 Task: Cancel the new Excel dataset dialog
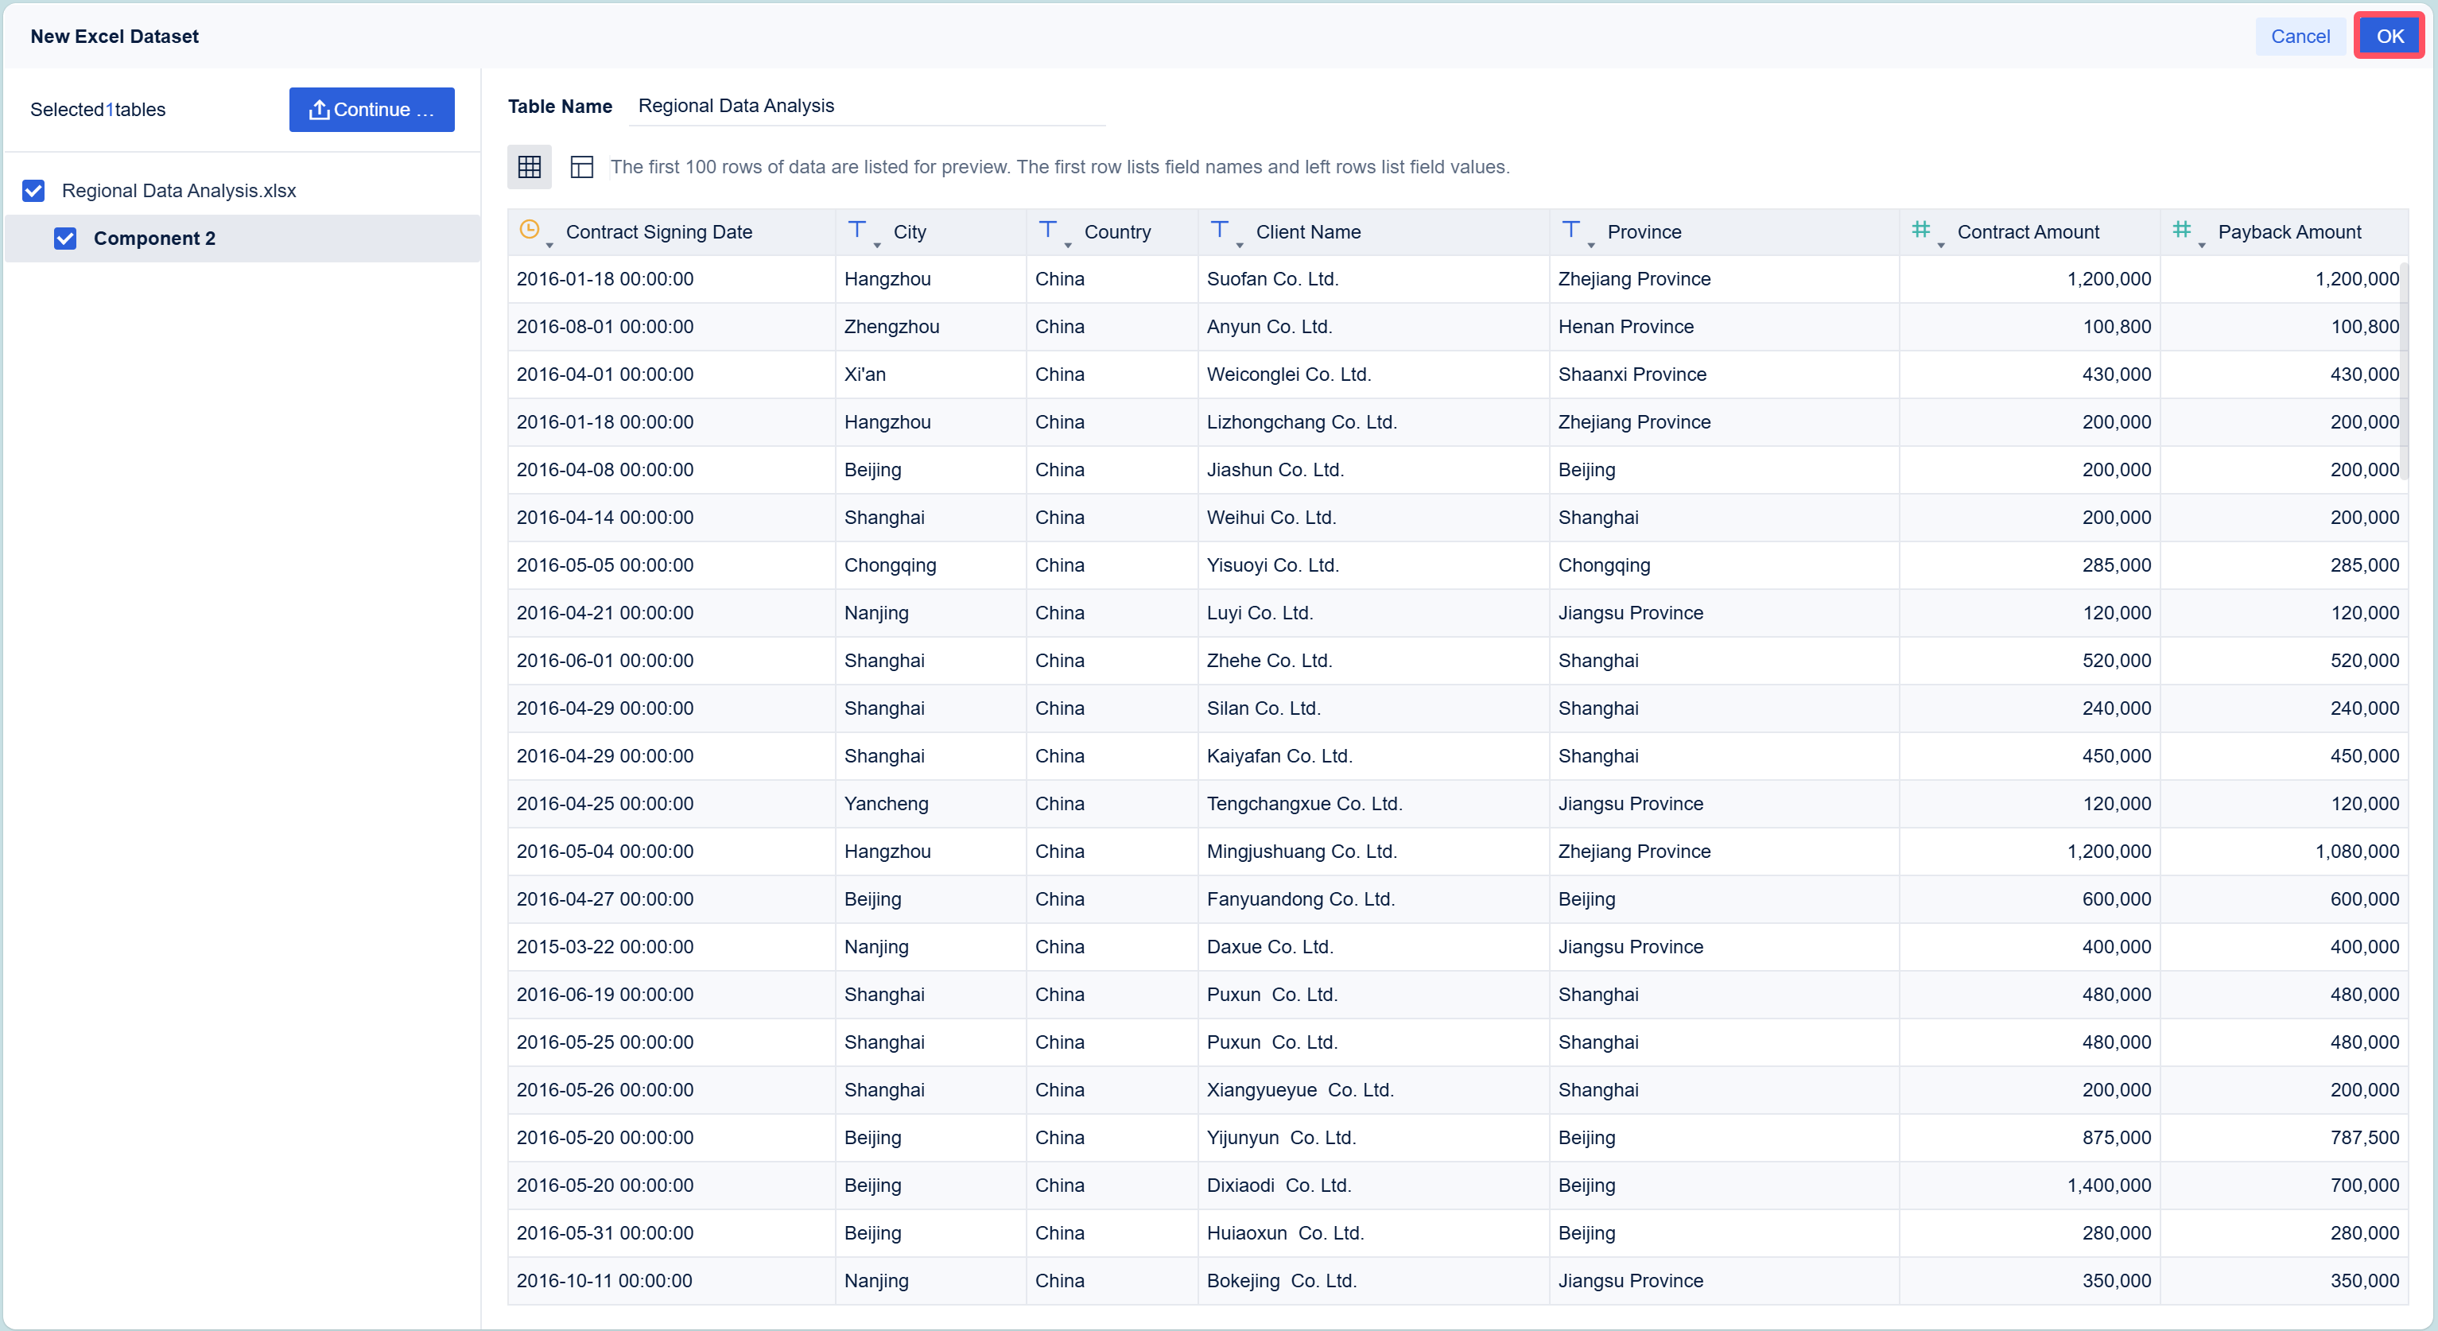pyautogui.click(x=2300, y=36)
